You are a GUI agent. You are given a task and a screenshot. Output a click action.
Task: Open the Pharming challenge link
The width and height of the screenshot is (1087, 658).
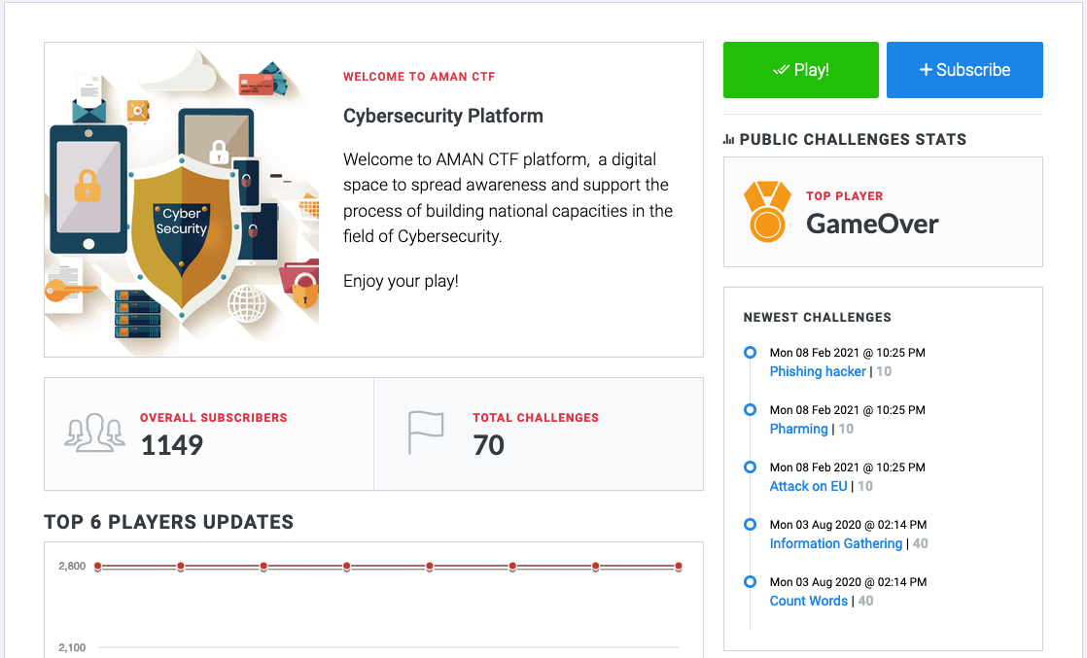pos(798,429)
